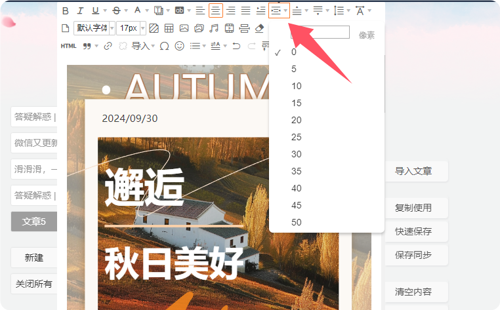500x310 pixels.
Task: Insert a horizontal divider line
Action: pyautogui.click(x=244, y=28)
